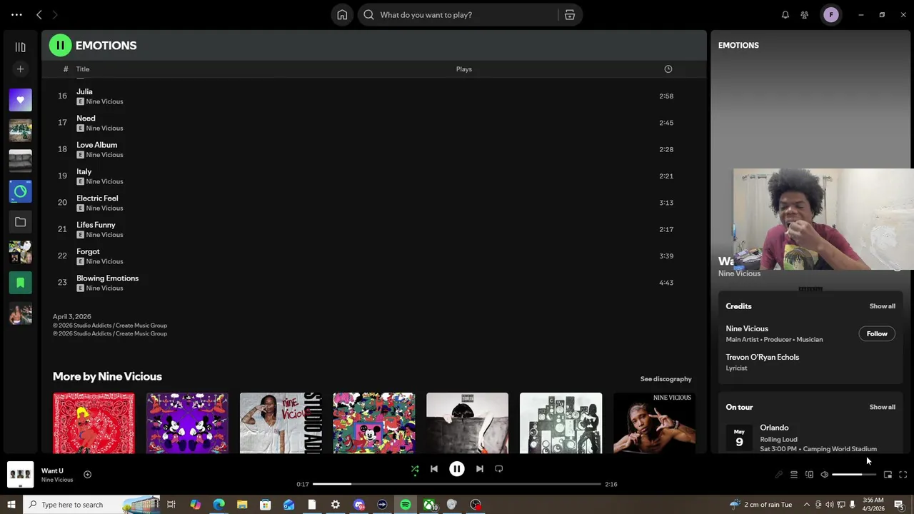The image size is (914, 514).
Task: Open the Orlando May 9 tour event
Action: [810, 438]
